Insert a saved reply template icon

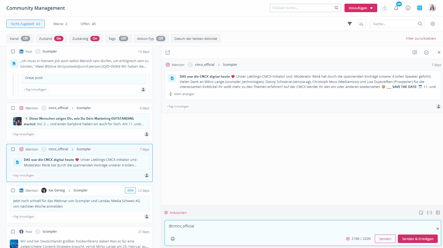tap(421, 213)
